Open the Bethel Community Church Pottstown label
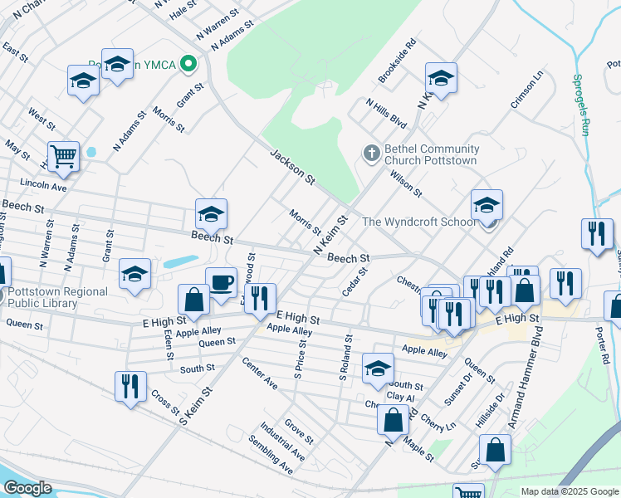621x498 pixels. click(x=432, y=154)
